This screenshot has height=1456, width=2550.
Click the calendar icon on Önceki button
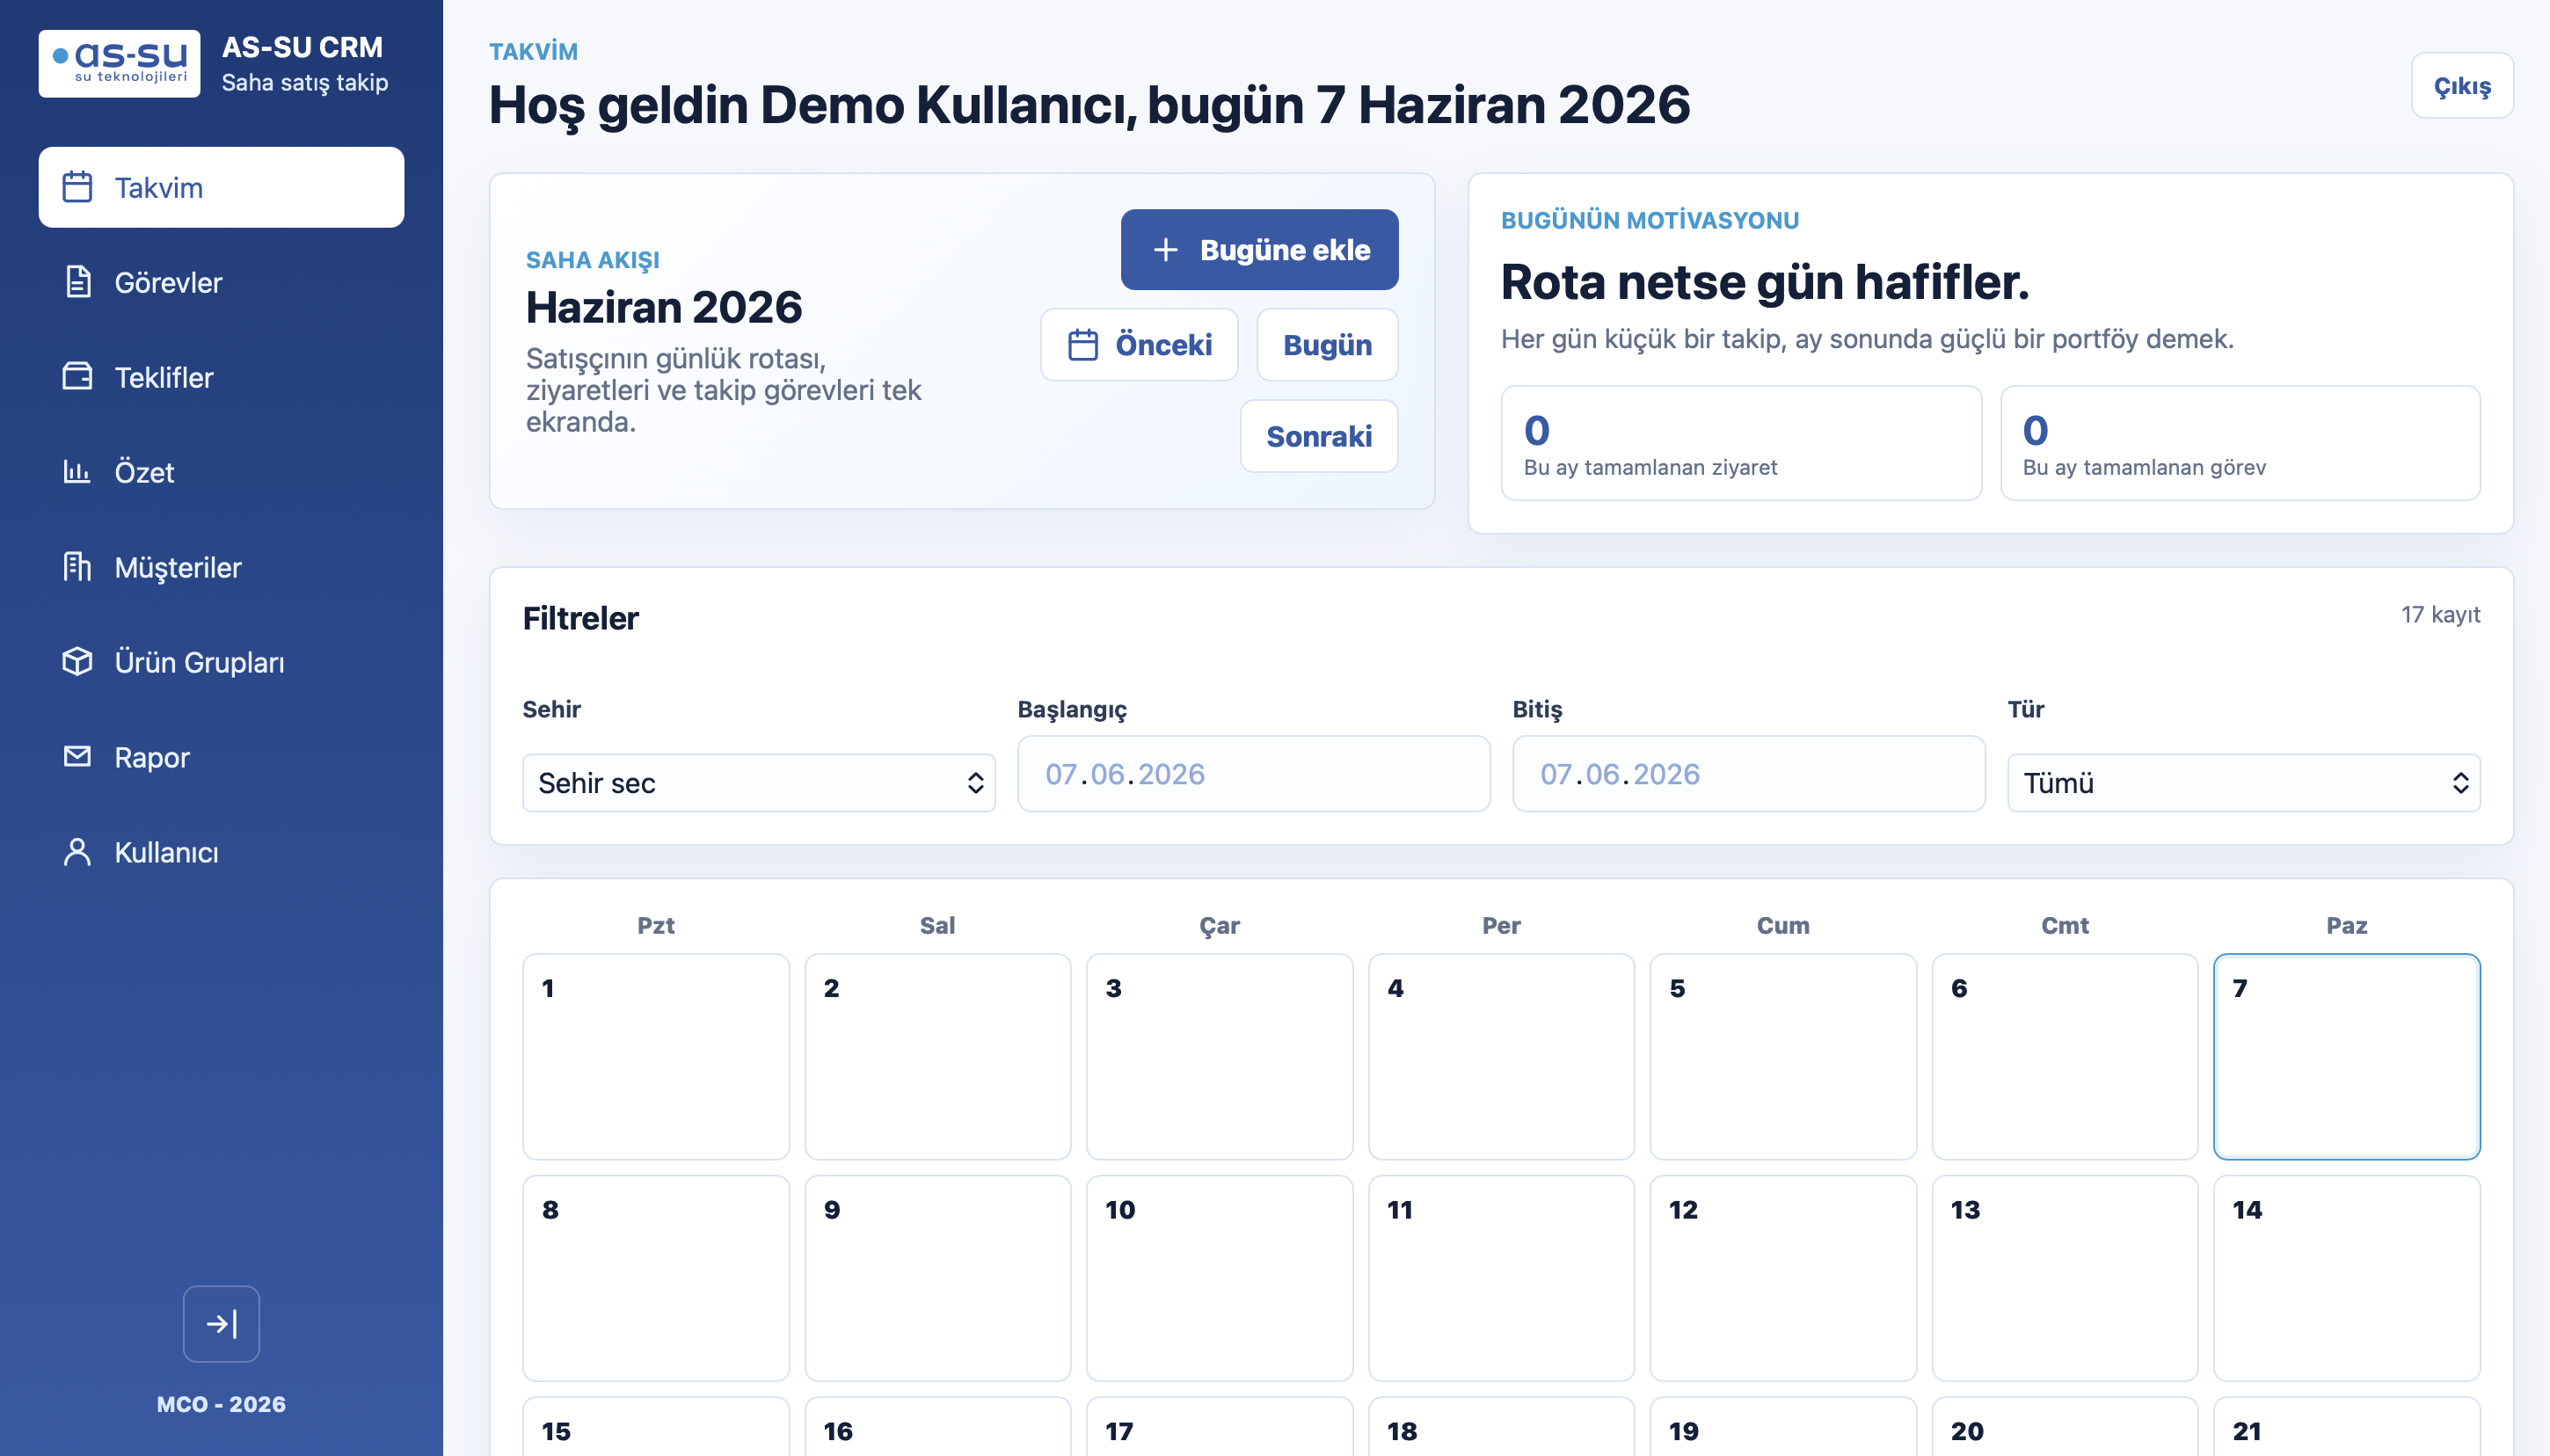(x=1083, y=345)
